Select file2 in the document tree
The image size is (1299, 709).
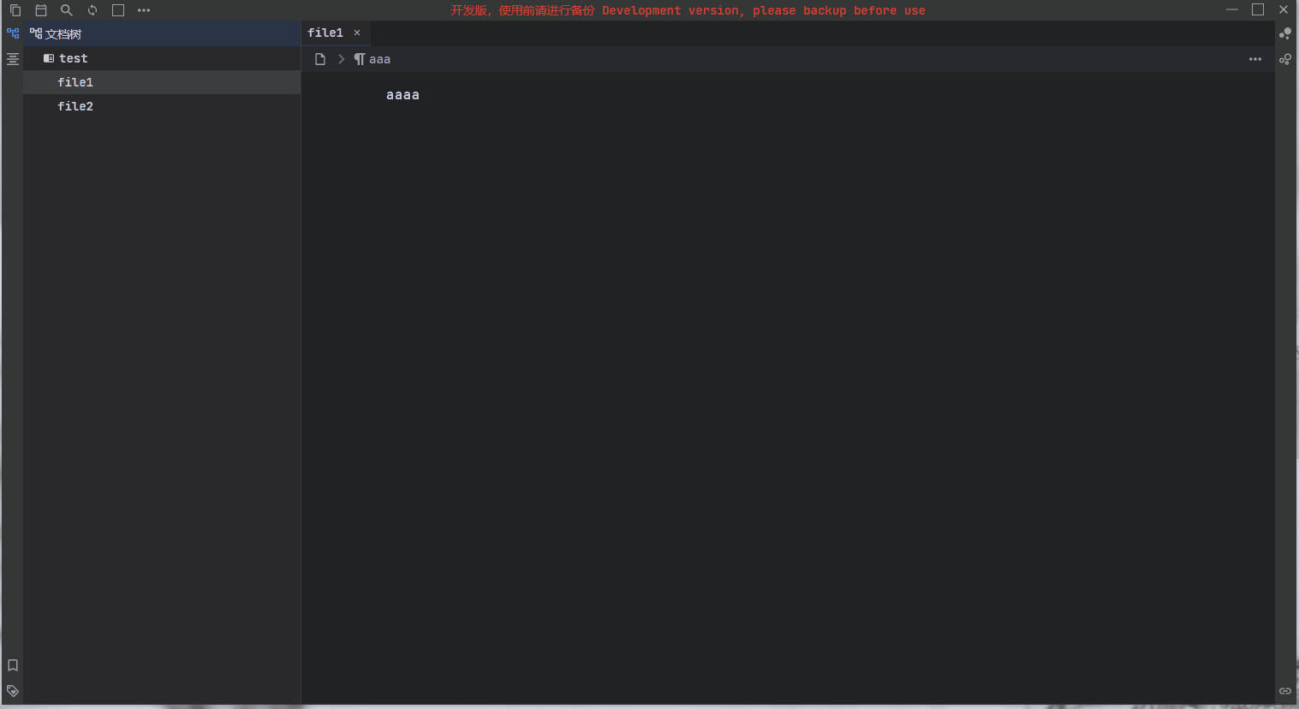coord(75,105)
